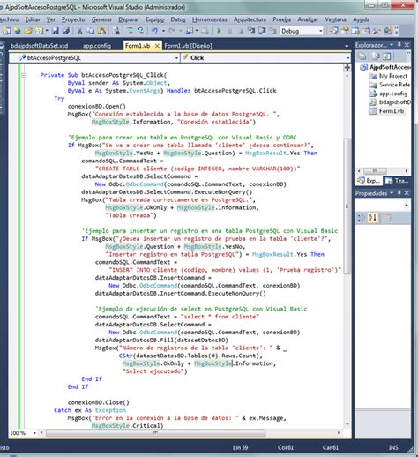Collapse the btAccesoPostgreSQL_Click Sub outline box
Viewport: 418px width, 457px height.
[24, 75]
